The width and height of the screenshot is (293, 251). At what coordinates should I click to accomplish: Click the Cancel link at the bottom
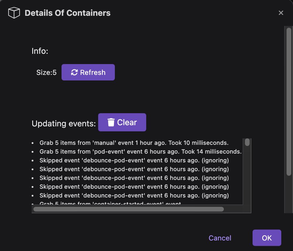(x=220, y=238)
